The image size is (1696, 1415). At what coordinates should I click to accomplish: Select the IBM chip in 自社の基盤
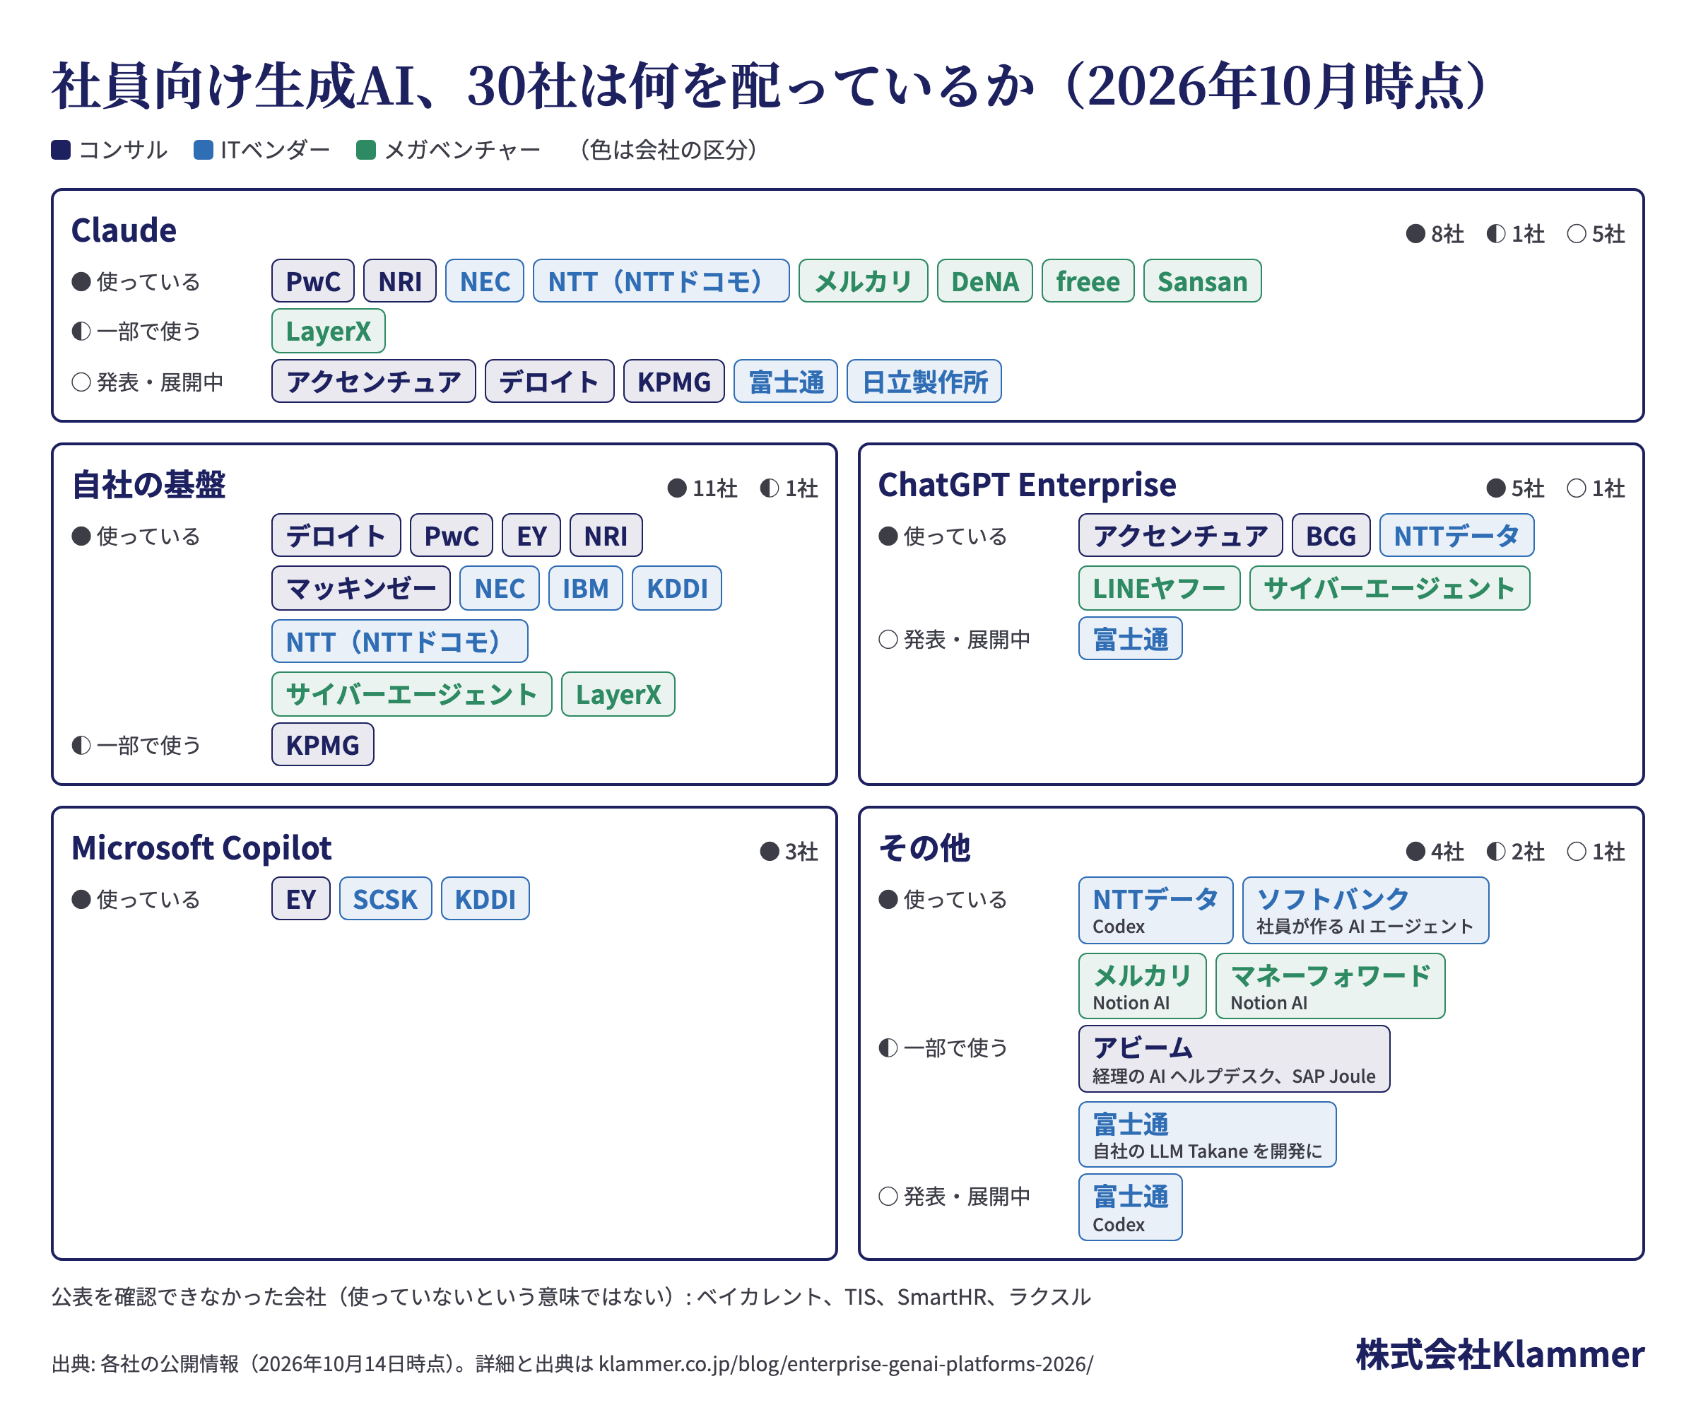tap(586, 588)
